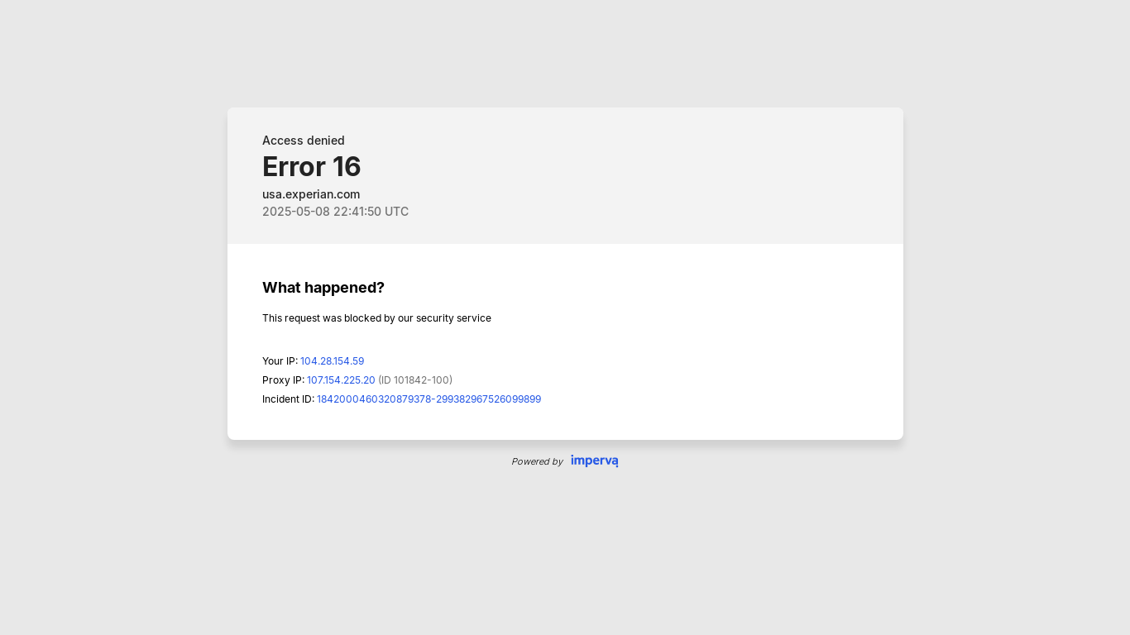1130x635 pixels.
Task: Click the '(ID 101842-100)' proxy identifier
Action: point(415,380)
